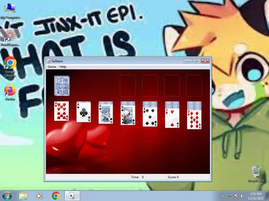Viewport: 269px width, 201px height.
Task: Click the taskbar clock and date
Action: tap(256, 196)
